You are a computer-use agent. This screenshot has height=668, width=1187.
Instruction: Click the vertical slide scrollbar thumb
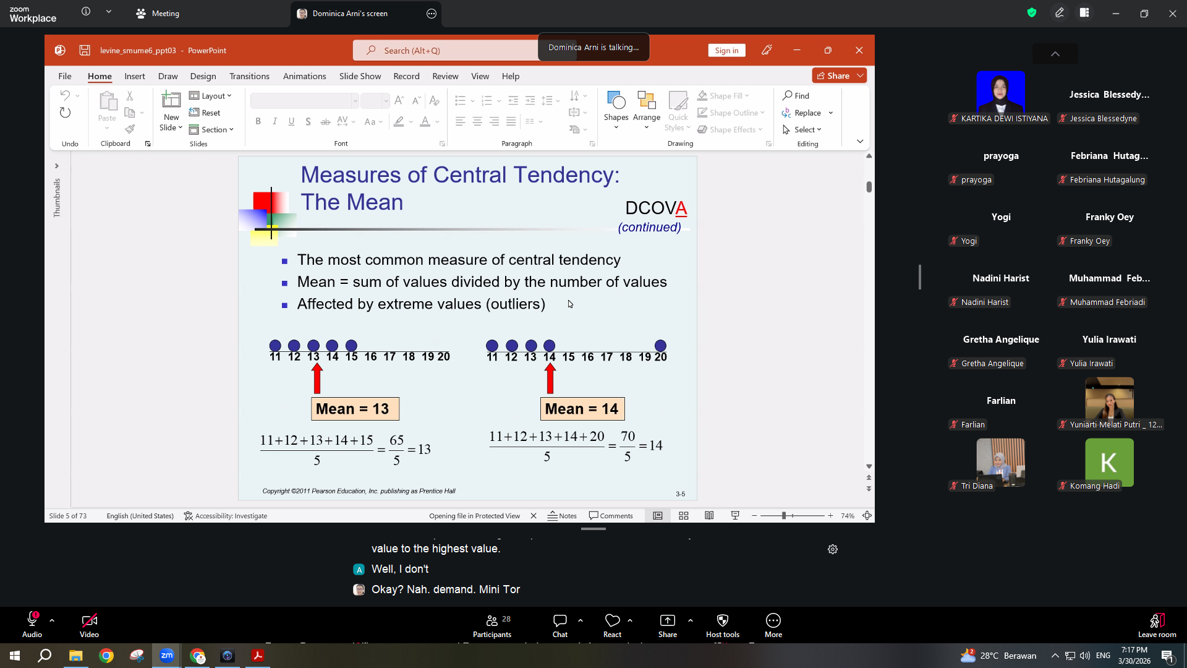click(x=869, y=187)
